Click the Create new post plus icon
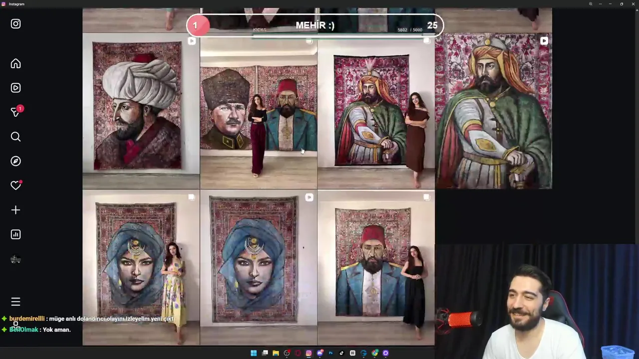 tap(15, 210)
